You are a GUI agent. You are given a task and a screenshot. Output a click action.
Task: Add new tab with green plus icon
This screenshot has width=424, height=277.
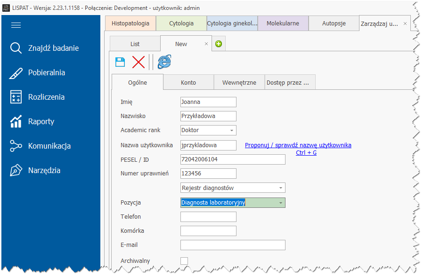(219, 44)
